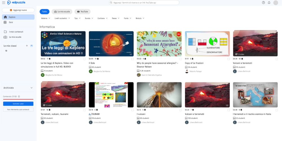The image size is (282, 141).
Task: Open the Materie filter dropdown
Action: 46,18
